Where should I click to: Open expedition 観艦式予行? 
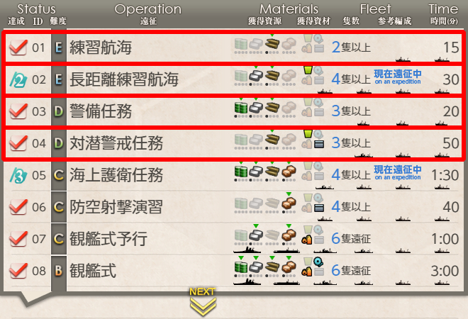pos(108,239)
